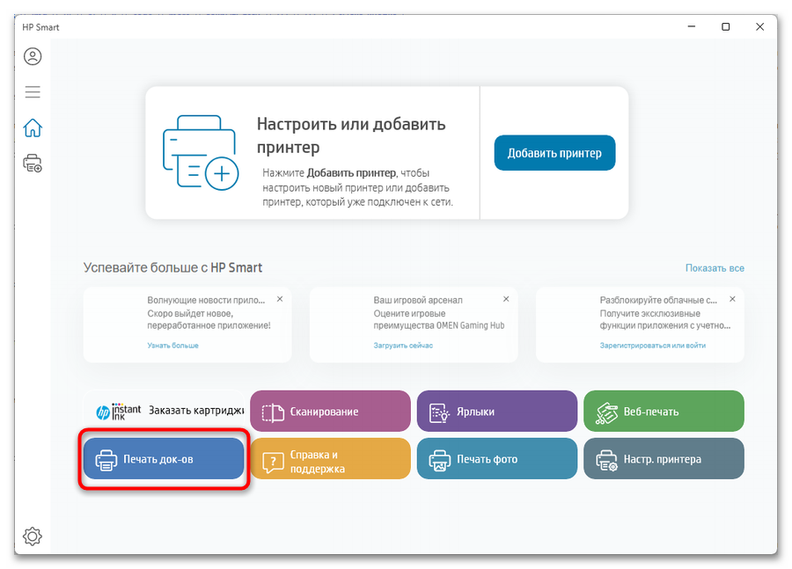Screen dimensions: 792x569
Task: Open the Веб-печать tile
Action: (664, 411)
